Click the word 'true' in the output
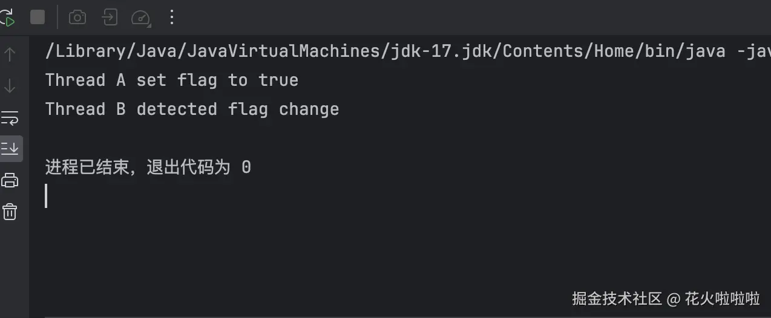This screenshot has height=318, width=771. (x=278, y=80)
